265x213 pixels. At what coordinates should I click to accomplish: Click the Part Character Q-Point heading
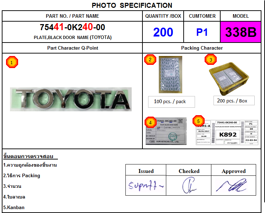[73, 48]
